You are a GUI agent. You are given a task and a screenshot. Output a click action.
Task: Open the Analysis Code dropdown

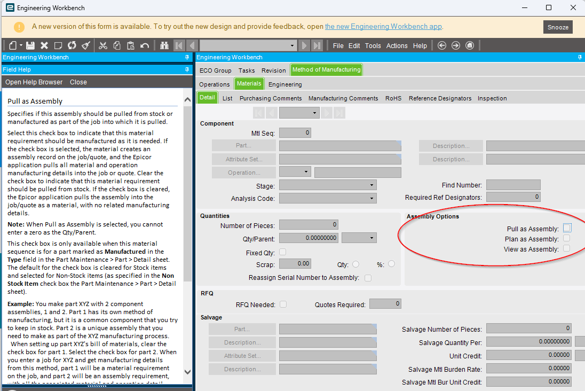pos(371,198)
